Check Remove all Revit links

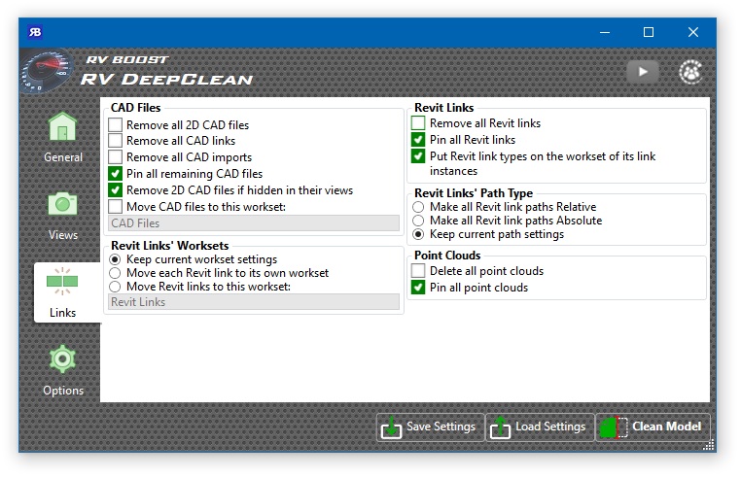click(x=418, y=122)
